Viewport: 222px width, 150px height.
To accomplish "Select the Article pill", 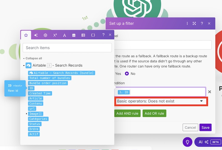I will coord(36,99).
